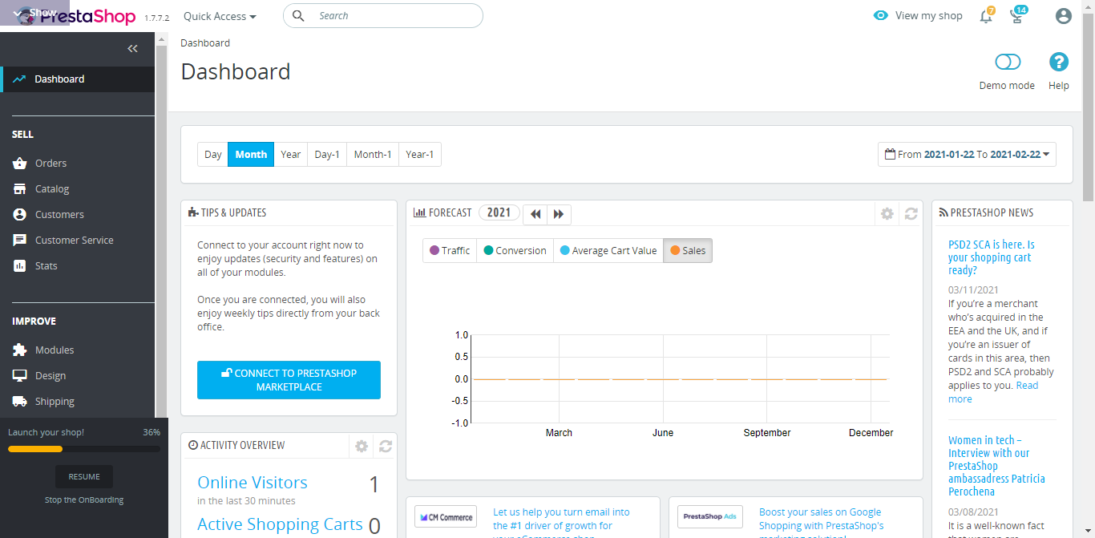Click the PrestaShop Ads logo
The height and width of the screenshot is (538, 1095).
[709, 517]
